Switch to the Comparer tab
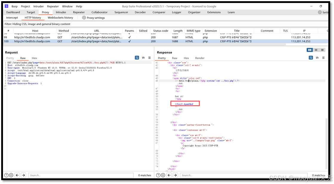Viewport: 334px width, 184px height. (159, 12)
